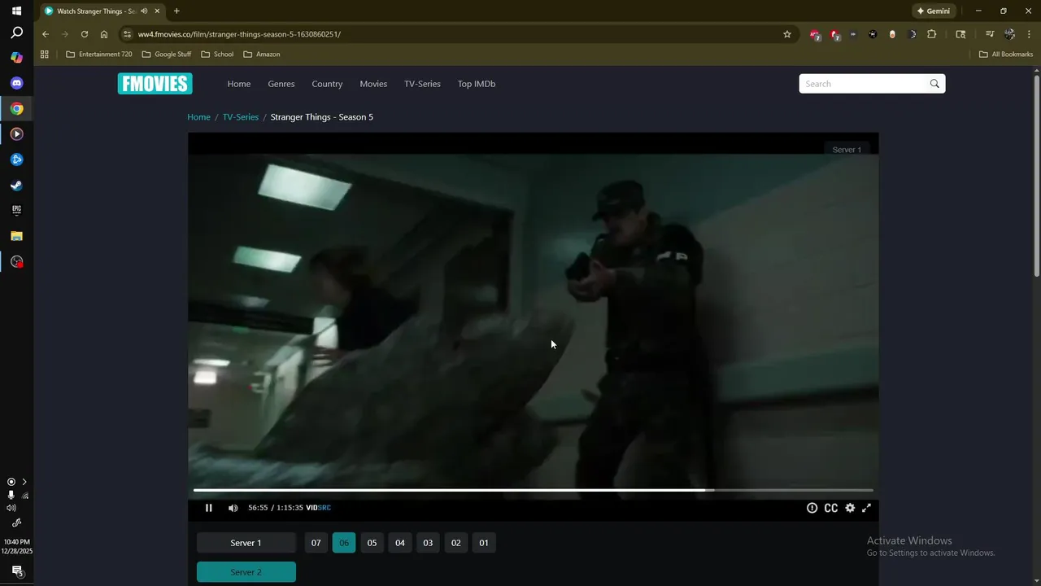Select episode 06
This screenshot has height=586, width=1041.
tap(344, 543)
